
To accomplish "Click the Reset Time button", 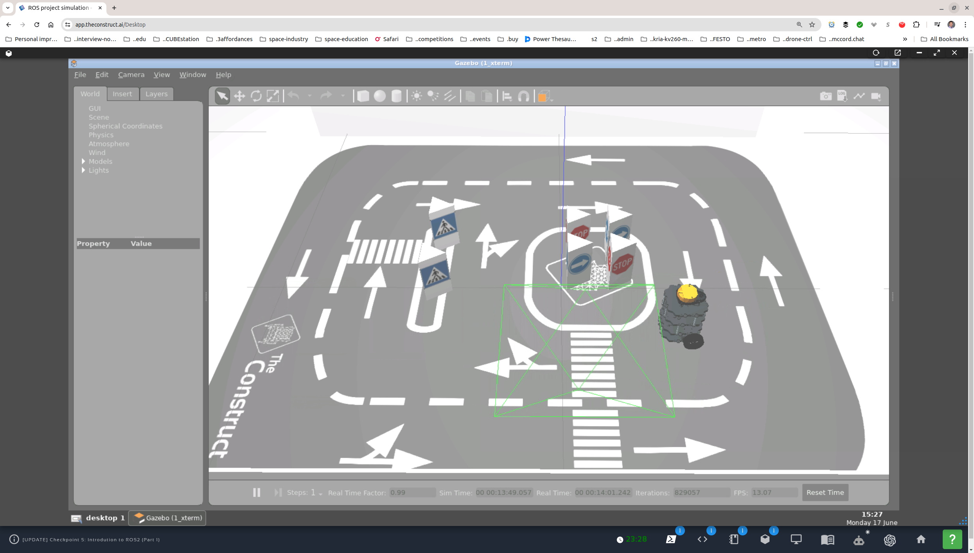I will 825,492.
